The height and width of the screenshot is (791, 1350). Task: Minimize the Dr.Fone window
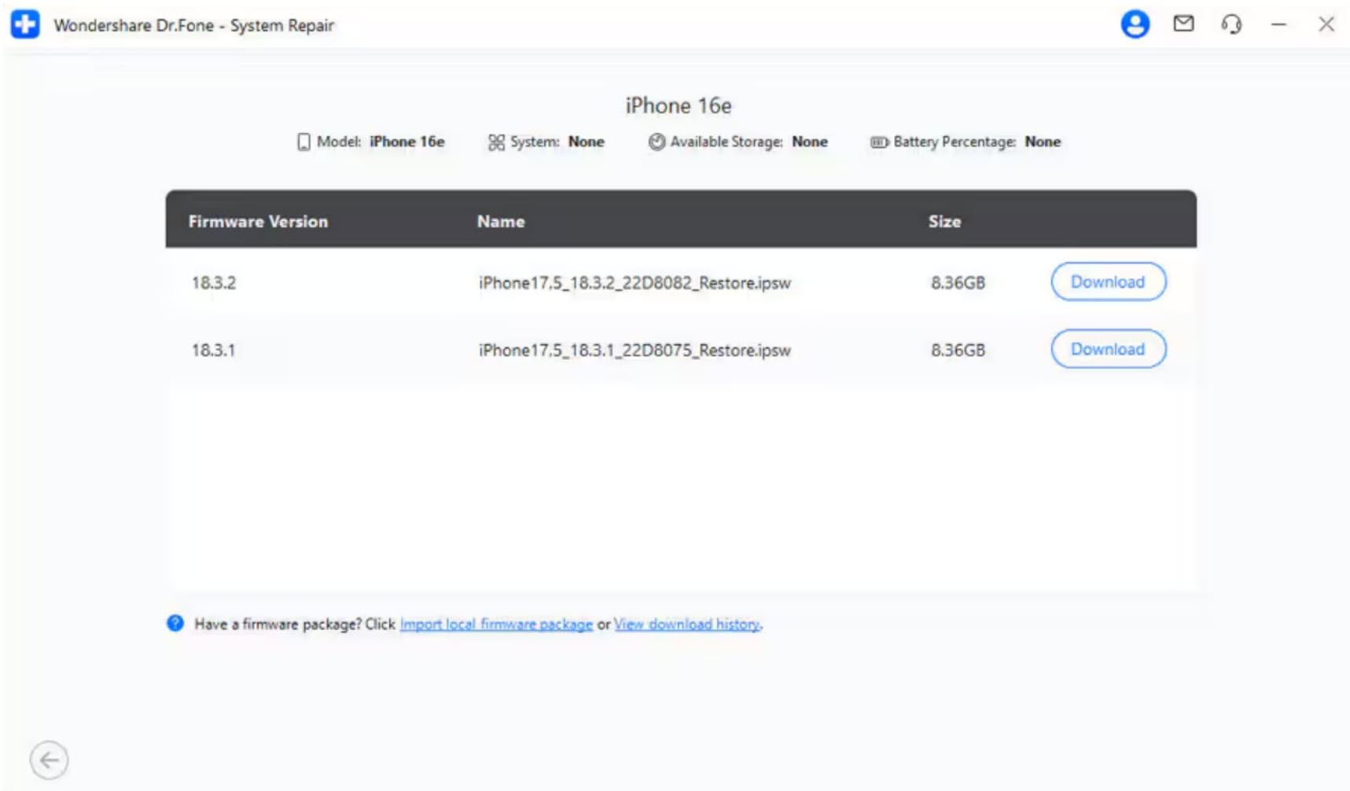click(1278, 25)
